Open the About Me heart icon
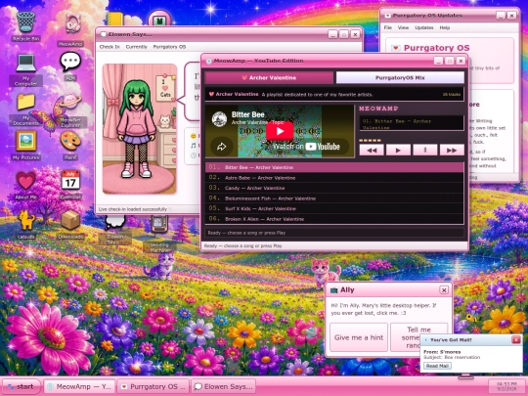Image resolution: width=528 pixels, height=396 pixels. [x=25, y=185]
